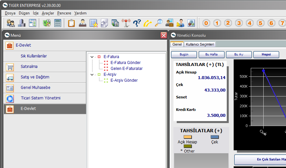Screen dimensions: 286x168
Task: Click the orange number 3 button
Action: (239, 23)
